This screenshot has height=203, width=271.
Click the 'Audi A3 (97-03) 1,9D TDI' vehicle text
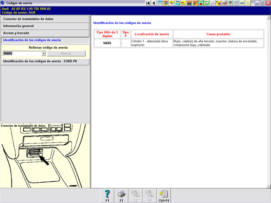point(26,9)
